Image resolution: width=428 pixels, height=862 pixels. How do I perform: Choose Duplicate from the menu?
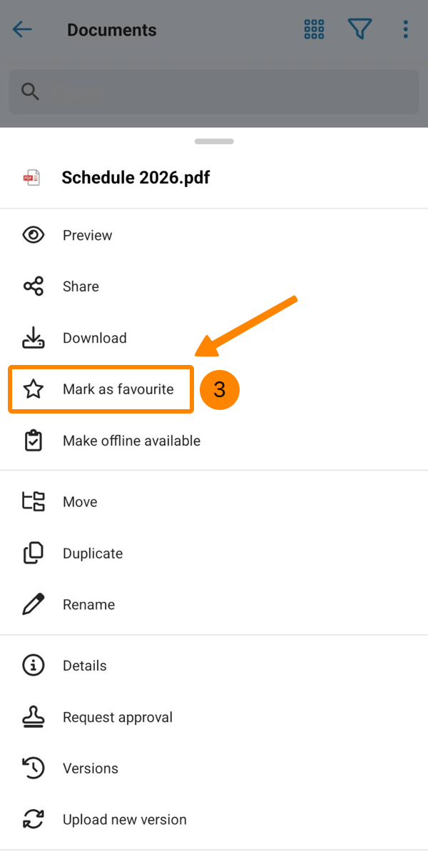[x=93, y=553]
